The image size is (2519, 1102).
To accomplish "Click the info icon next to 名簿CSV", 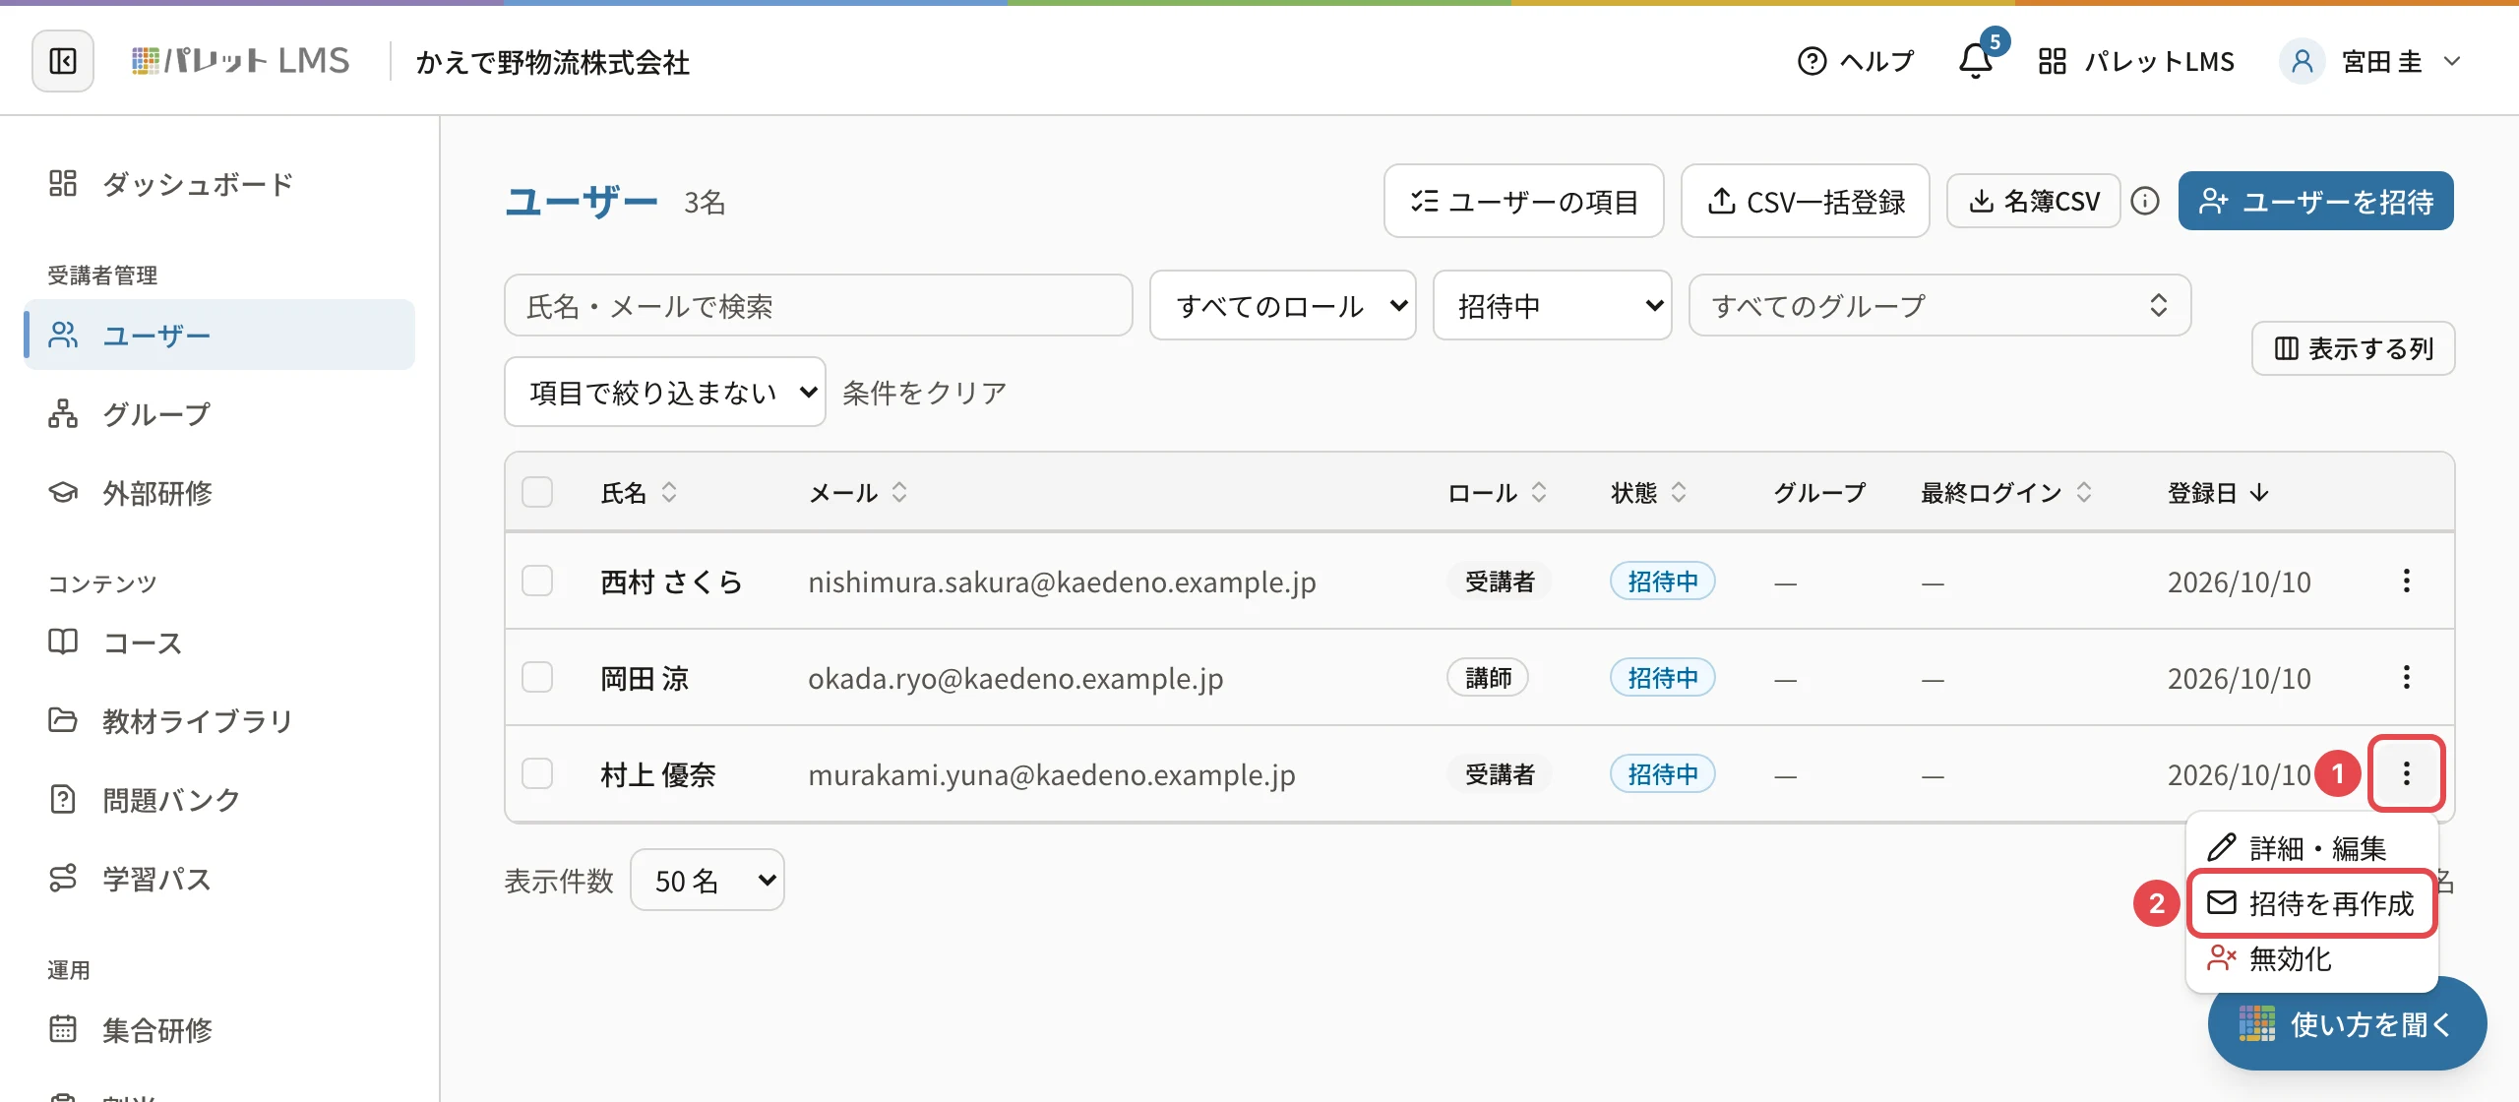I will click(x=2145, y=201).
